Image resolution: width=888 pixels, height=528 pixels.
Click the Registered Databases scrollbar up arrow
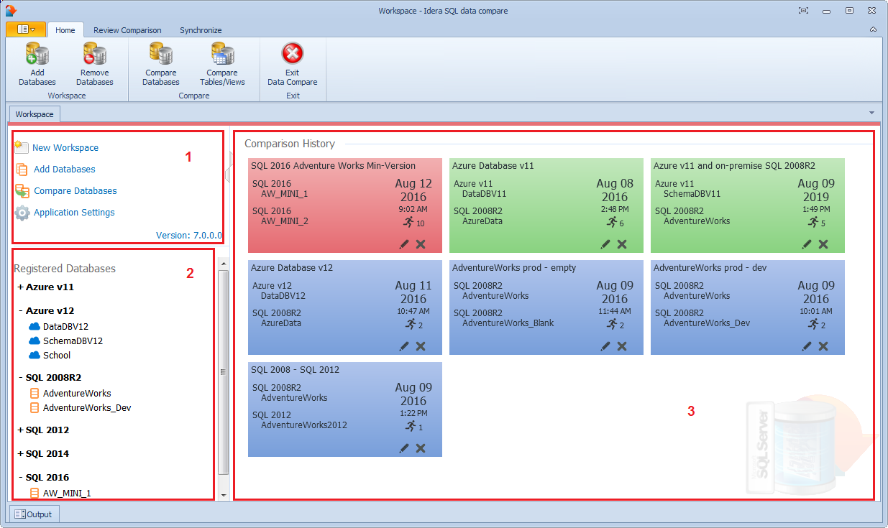coord(223,265)
